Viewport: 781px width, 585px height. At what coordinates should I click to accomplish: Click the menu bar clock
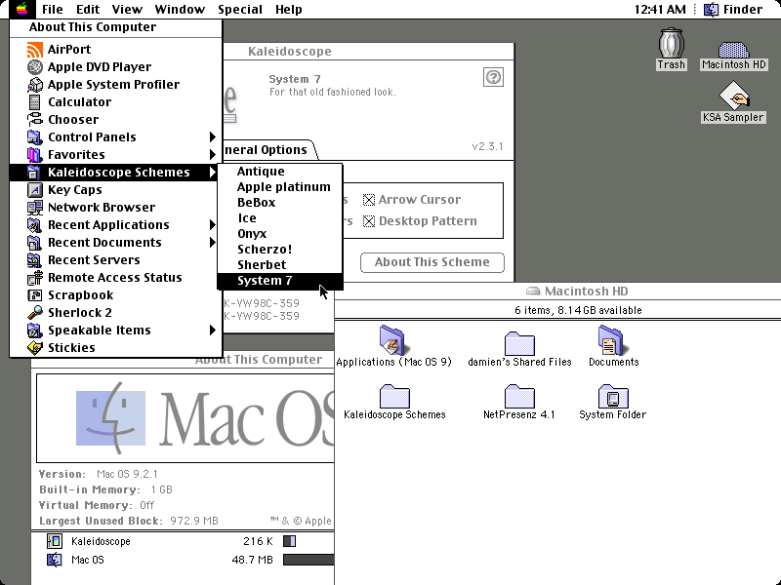point(660,10)
